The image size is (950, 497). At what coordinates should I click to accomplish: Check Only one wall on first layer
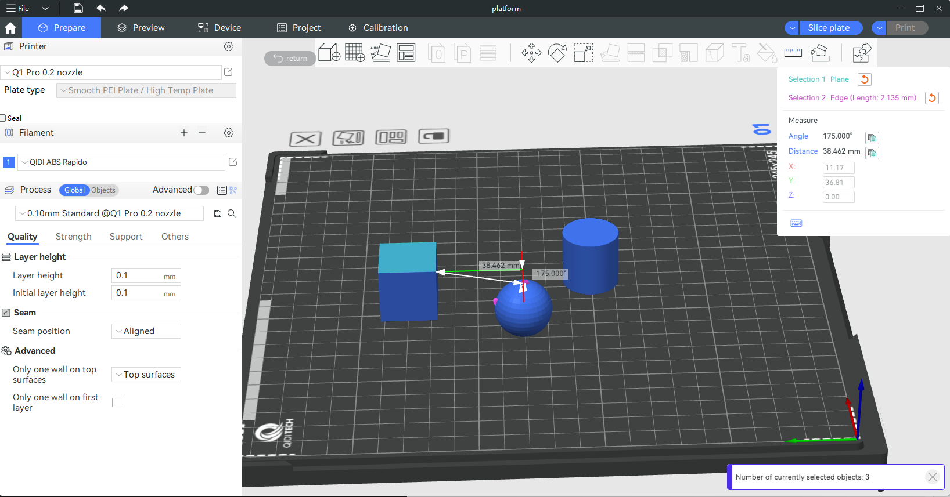(x=117, y=402)
